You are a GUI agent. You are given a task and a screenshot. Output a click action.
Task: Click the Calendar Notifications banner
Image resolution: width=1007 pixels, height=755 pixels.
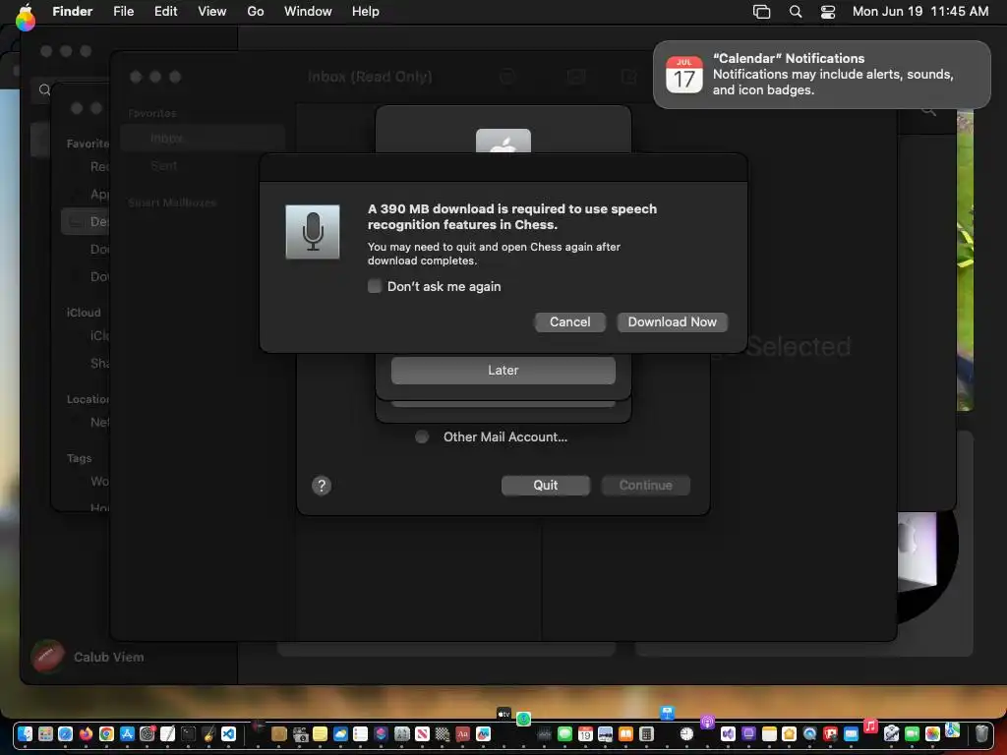[x=821, y=75]
